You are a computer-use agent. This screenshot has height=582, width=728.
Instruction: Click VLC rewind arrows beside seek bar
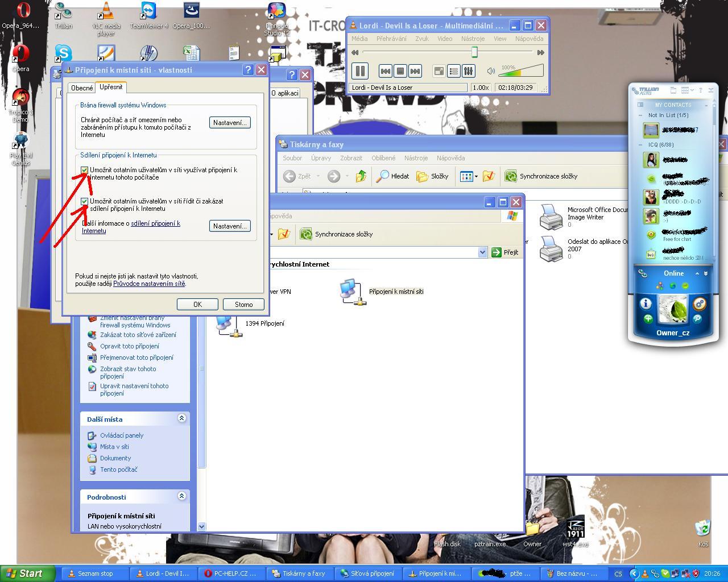point(355,52)
